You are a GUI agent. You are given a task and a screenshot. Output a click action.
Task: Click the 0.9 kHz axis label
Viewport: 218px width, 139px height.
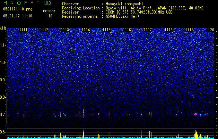[3, 80]
